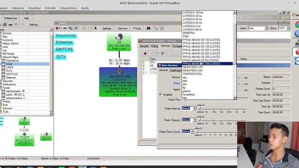The height and width of the screenshot is (168, 299).
Task: Click the redo arrow in the main toolbar
Action: (22, 24)
